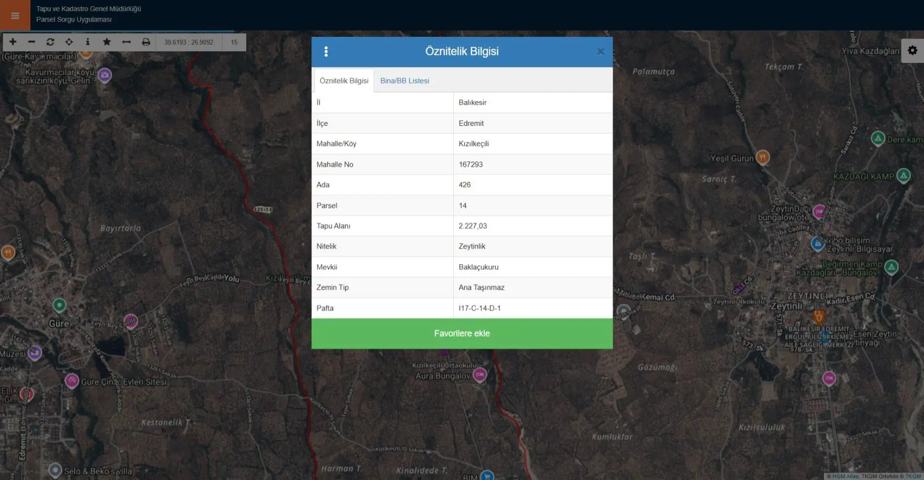Zoom in with the plus tool

pyautogui.click(x=13, y=42)
